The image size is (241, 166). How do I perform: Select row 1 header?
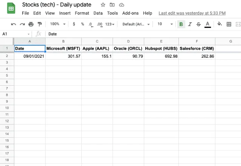point(7,48)
